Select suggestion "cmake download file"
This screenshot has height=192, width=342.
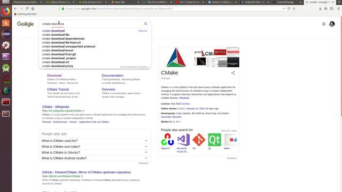coord(56,35)
